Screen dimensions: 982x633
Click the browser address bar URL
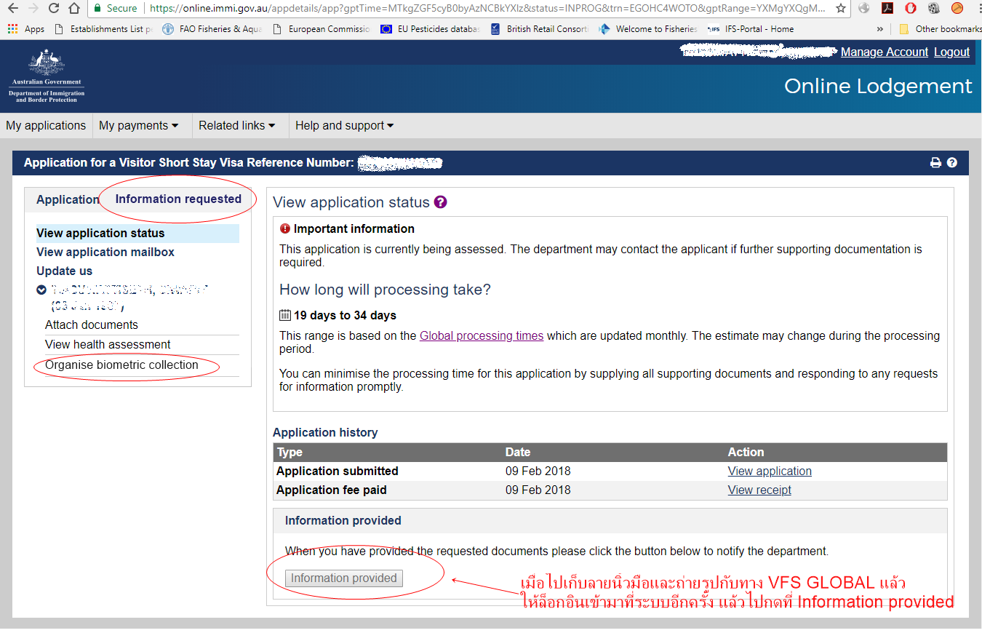pyautogui.click(x=487, y=9)
